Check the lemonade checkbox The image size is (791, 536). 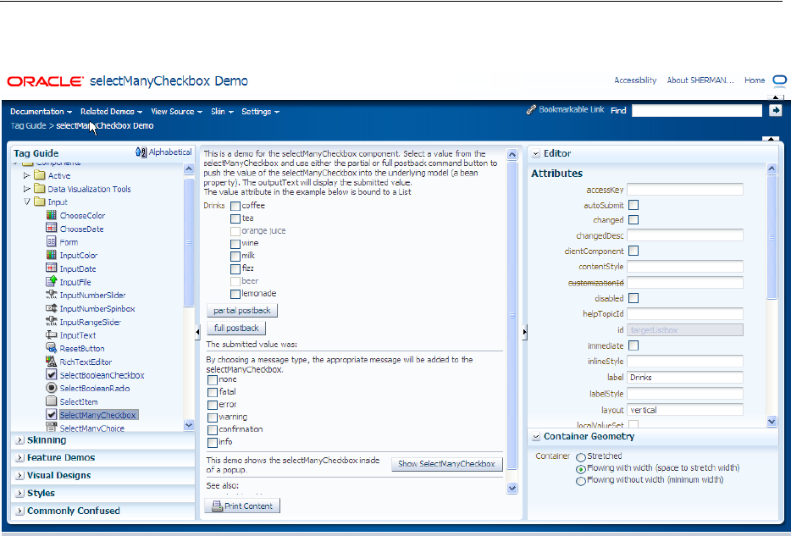tap(235, 294)
